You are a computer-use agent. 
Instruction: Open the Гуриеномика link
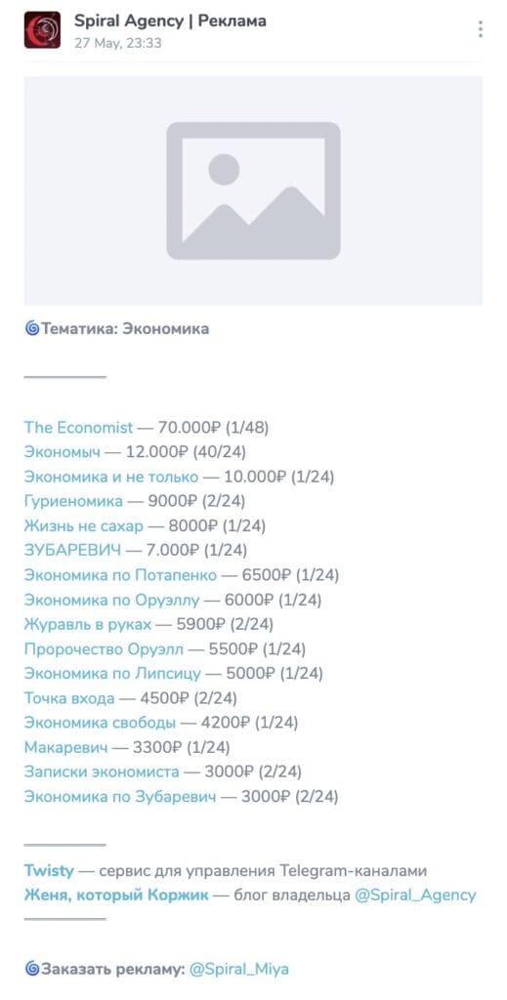[73, 501]
